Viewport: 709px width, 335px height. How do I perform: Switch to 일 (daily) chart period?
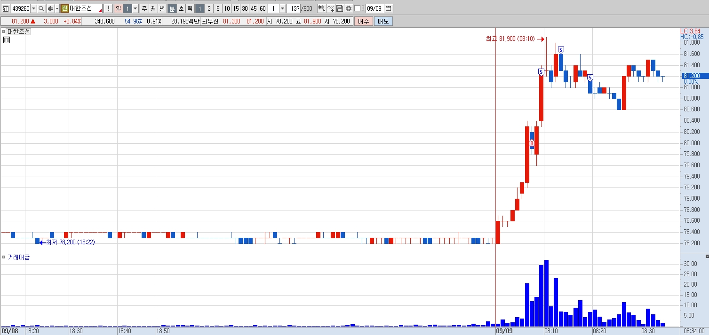click(118, 8)
